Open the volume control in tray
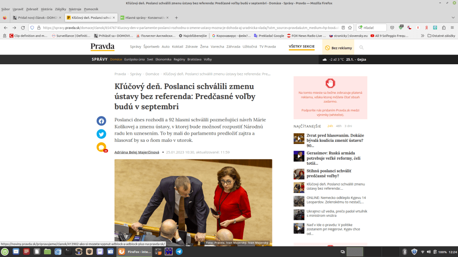This screenshot has width=458, height=257. pos(428,252)
